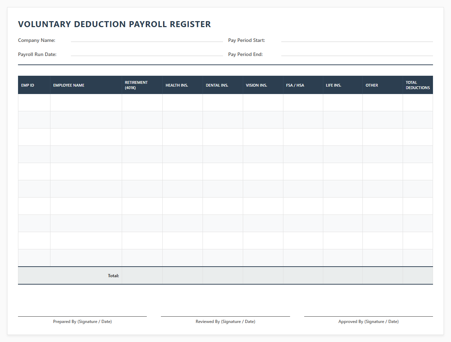Click the LIFE INS. column header
This screenshot has width=451, height=342.
343,85
